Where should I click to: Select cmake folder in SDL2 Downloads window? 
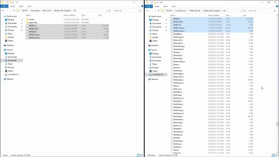click(x=67, y=19)
